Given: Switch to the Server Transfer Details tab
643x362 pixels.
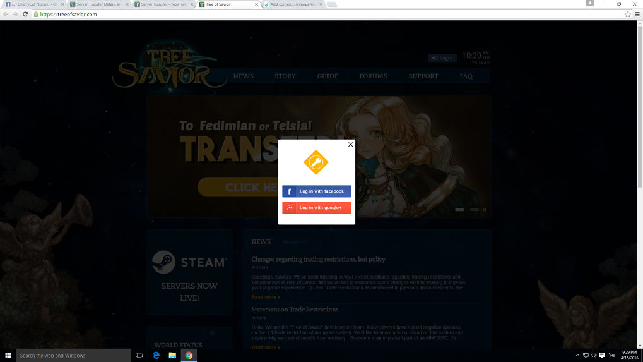Looking at the screenshot, I should 98,4.
